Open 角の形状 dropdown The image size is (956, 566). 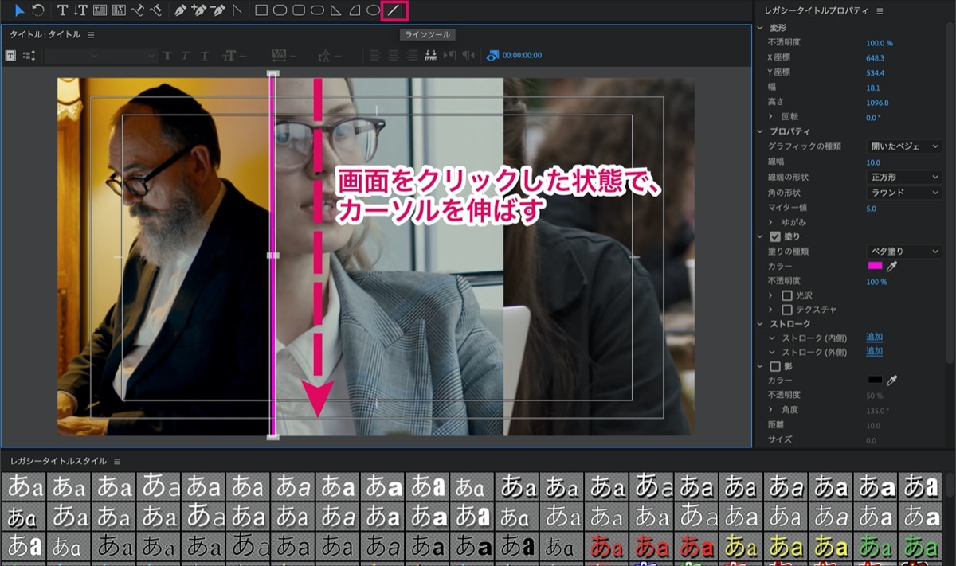903,193
